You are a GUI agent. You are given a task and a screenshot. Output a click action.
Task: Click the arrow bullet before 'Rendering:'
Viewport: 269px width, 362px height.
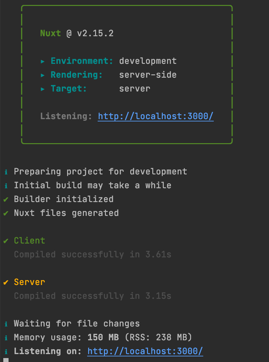click(43, 75)
